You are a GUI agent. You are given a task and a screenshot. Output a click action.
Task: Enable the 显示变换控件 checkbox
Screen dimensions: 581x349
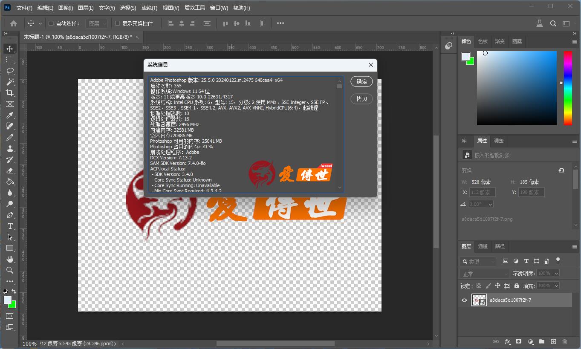coord(118,23)
